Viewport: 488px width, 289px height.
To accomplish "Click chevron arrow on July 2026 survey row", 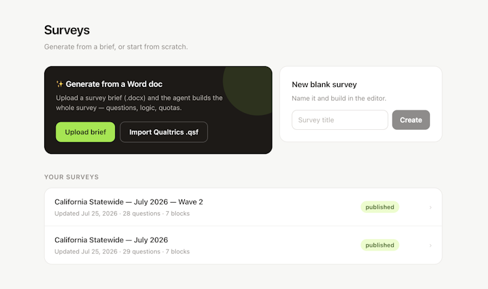I will [431, 245].
